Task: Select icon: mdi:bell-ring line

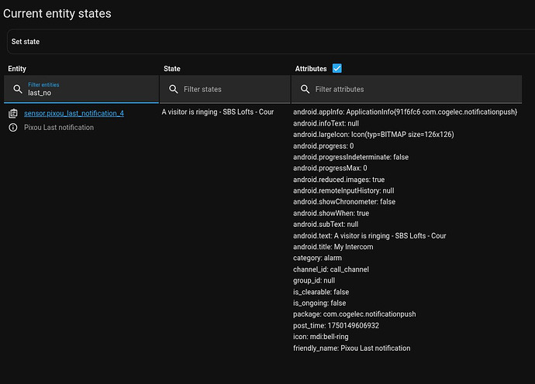Action: pyautogui.click(x=321, y=337)
